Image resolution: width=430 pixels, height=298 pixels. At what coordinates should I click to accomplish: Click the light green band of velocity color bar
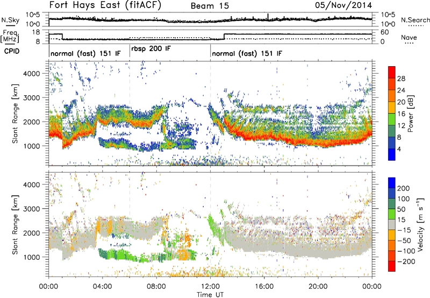[392, 214]
